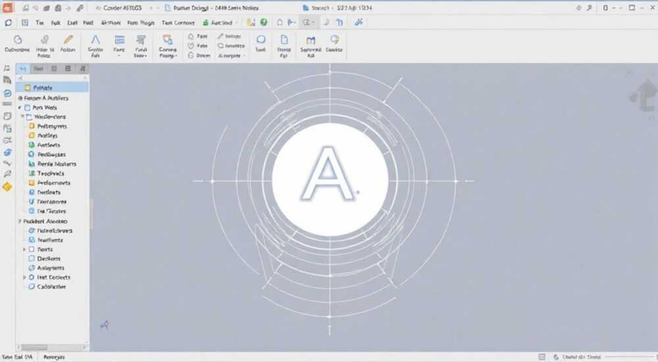
Task: Open the "Tie" menu
Action: coord(39,22)
